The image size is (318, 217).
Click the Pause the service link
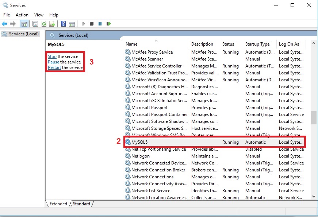coord(53,62)
